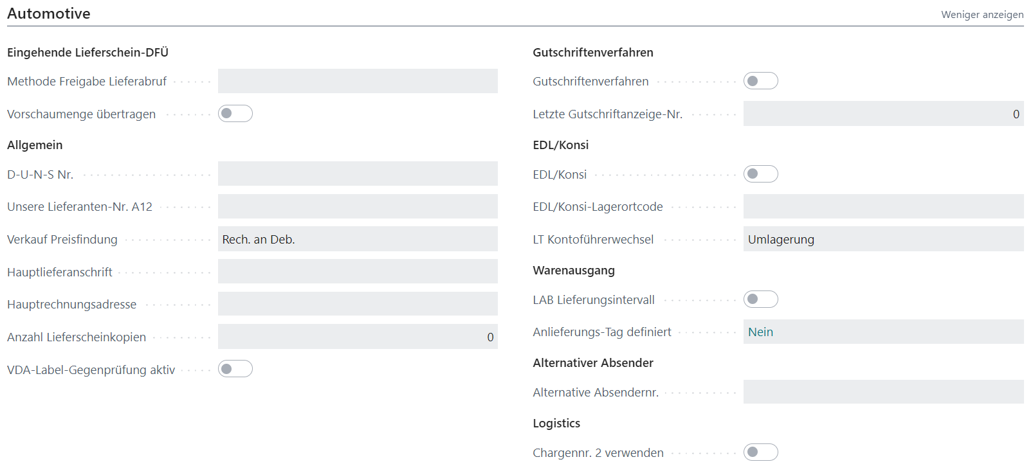Enable VDA-Label-Gegenprüfung aktiv switch
1033x473 pixels.
point(235,369)
